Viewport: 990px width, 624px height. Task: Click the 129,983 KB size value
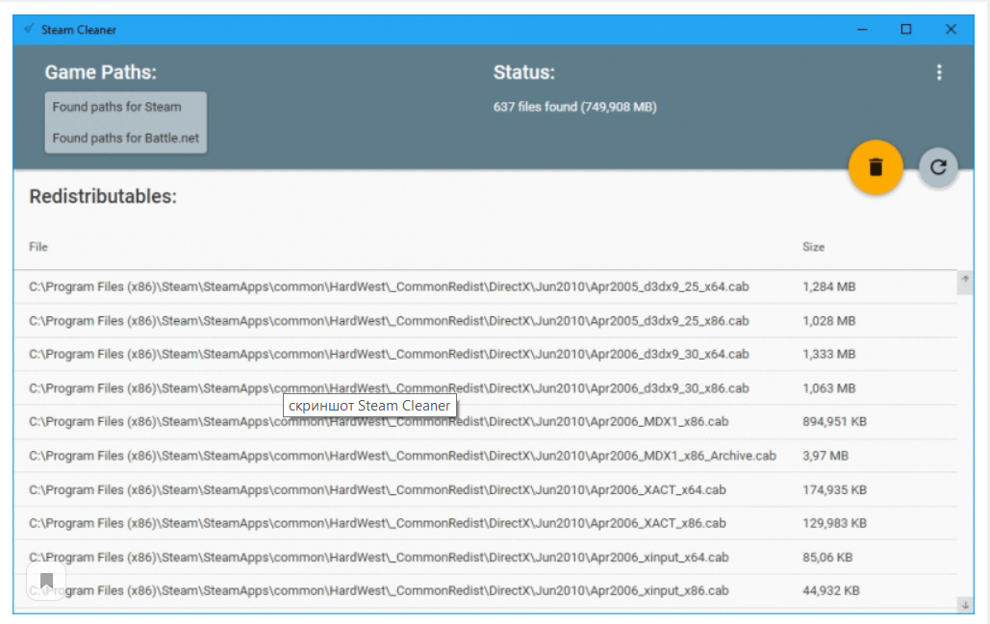(x=834, y=523)
